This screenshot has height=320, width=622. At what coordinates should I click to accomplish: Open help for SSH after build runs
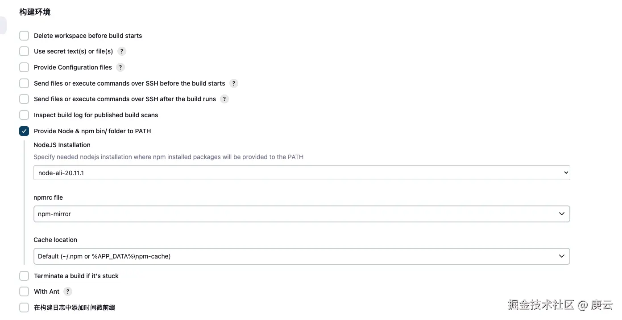[x=224, y=99]
